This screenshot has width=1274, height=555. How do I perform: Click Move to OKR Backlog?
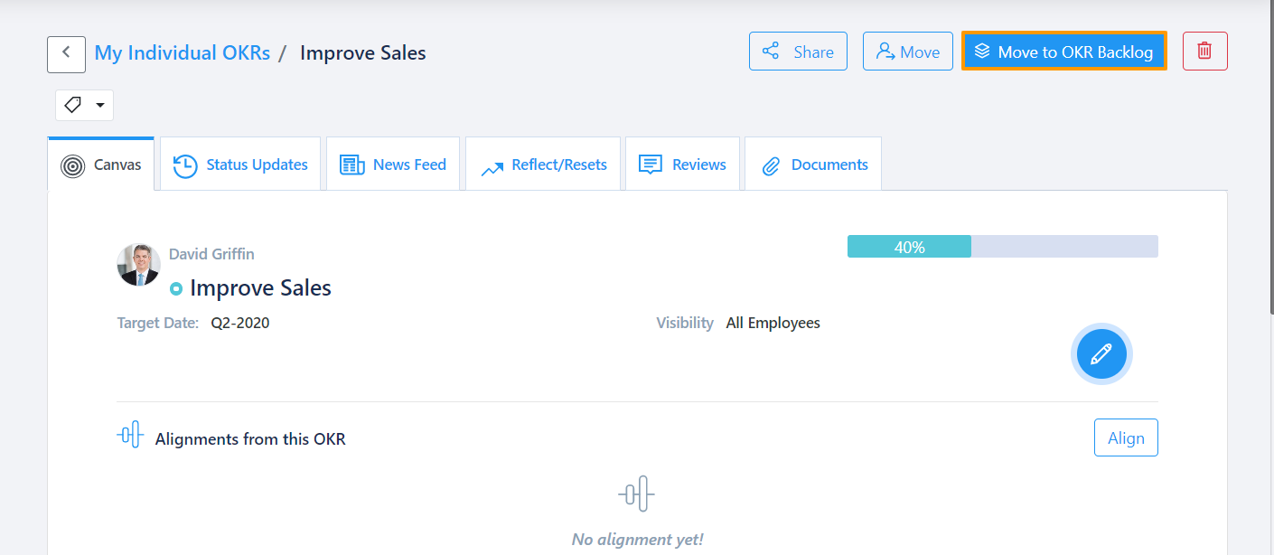[x=1063, y=52]
